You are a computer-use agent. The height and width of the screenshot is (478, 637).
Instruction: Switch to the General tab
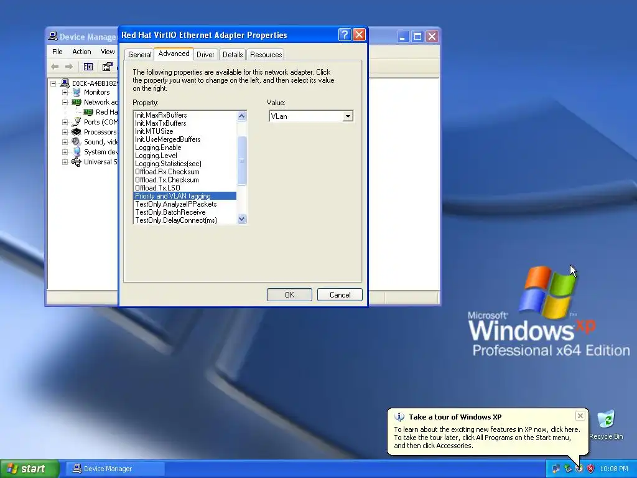(x=140, y=55)
